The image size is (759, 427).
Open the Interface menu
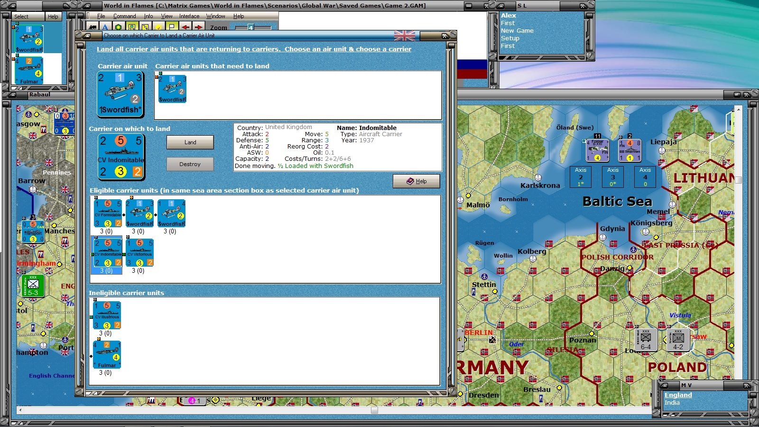click(x=189, y=16)
